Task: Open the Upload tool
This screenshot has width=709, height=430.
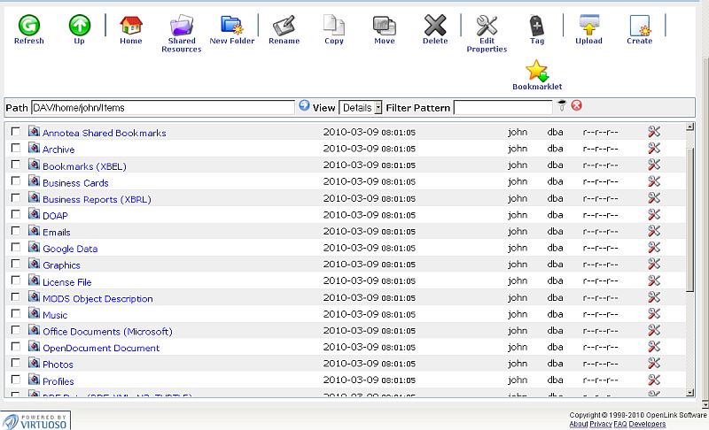Action: point(588,26)
